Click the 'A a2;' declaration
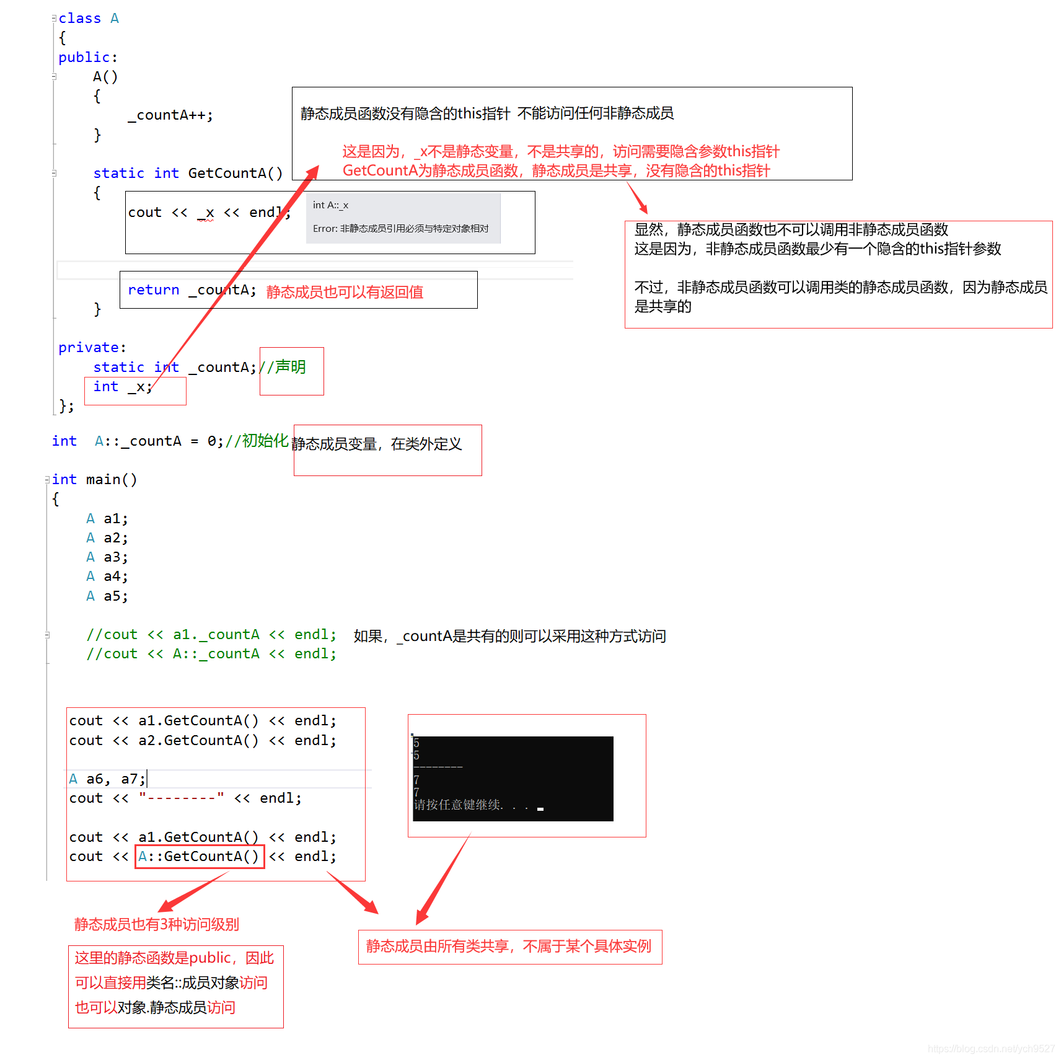 pos(107,537)
